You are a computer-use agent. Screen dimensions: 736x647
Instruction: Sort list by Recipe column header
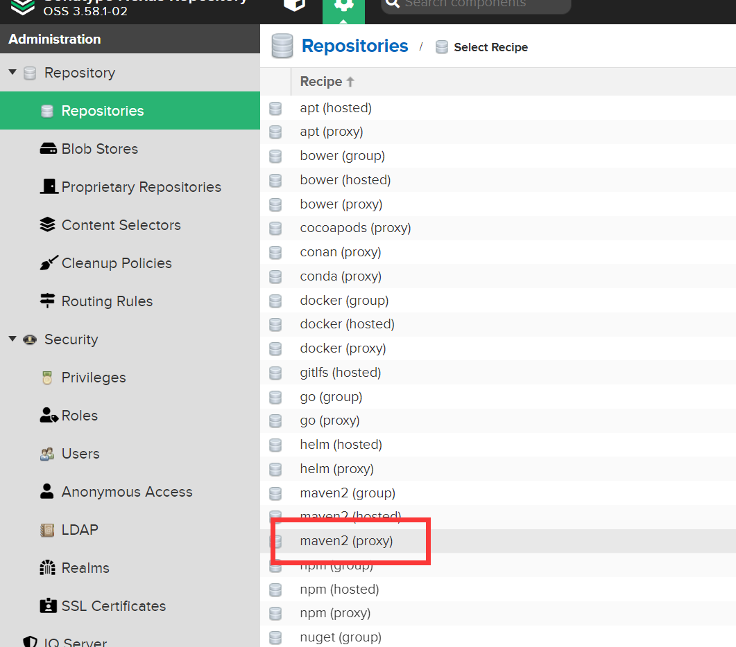[x=321, y=82]
